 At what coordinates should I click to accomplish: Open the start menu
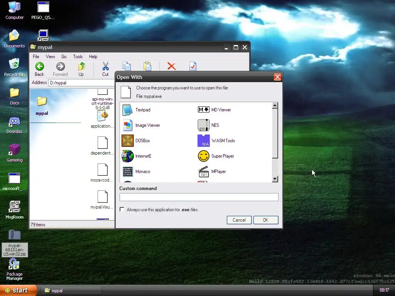pyautogui.click(x=19, y=291)
